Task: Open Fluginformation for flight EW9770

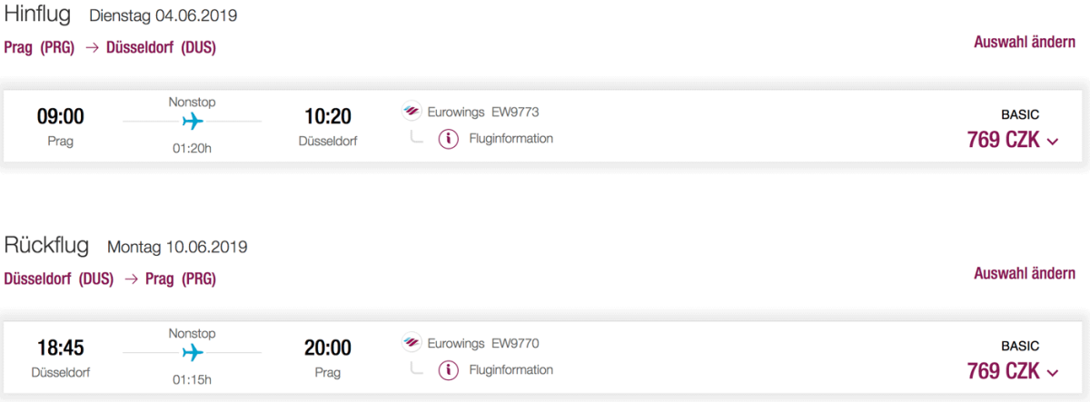Action: click(510, 369)
